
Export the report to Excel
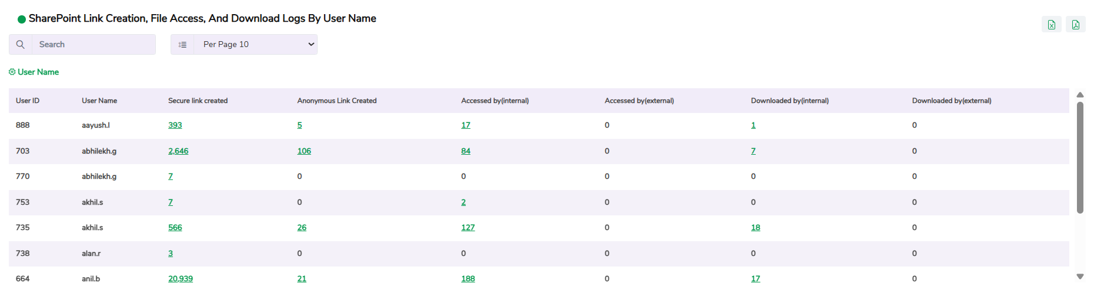pos(1051,25)
